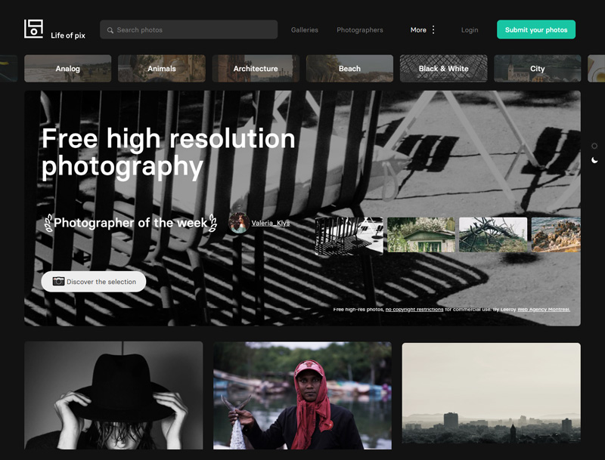Switch to the Galleries section
The image size is (605, 460).
pos(305,29)
